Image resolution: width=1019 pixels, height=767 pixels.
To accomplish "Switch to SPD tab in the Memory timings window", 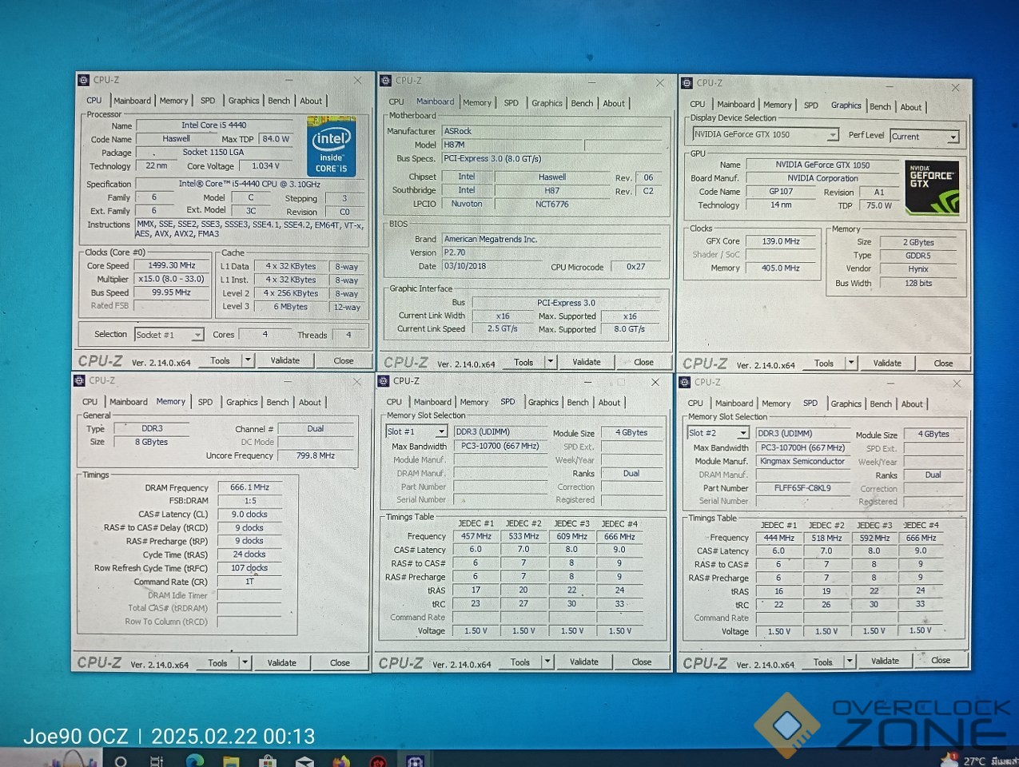I will point(205,402).
